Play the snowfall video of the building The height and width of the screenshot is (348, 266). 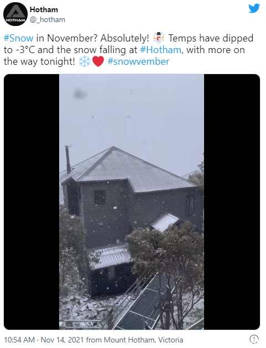coord(132,202)
